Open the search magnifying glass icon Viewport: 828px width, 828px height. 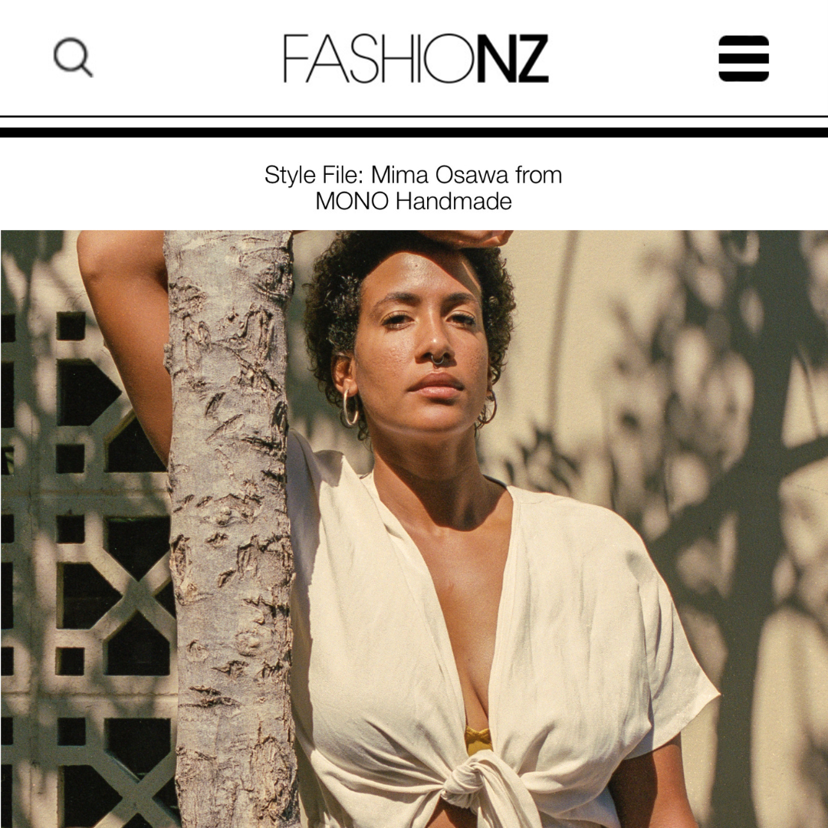[74, 57]
